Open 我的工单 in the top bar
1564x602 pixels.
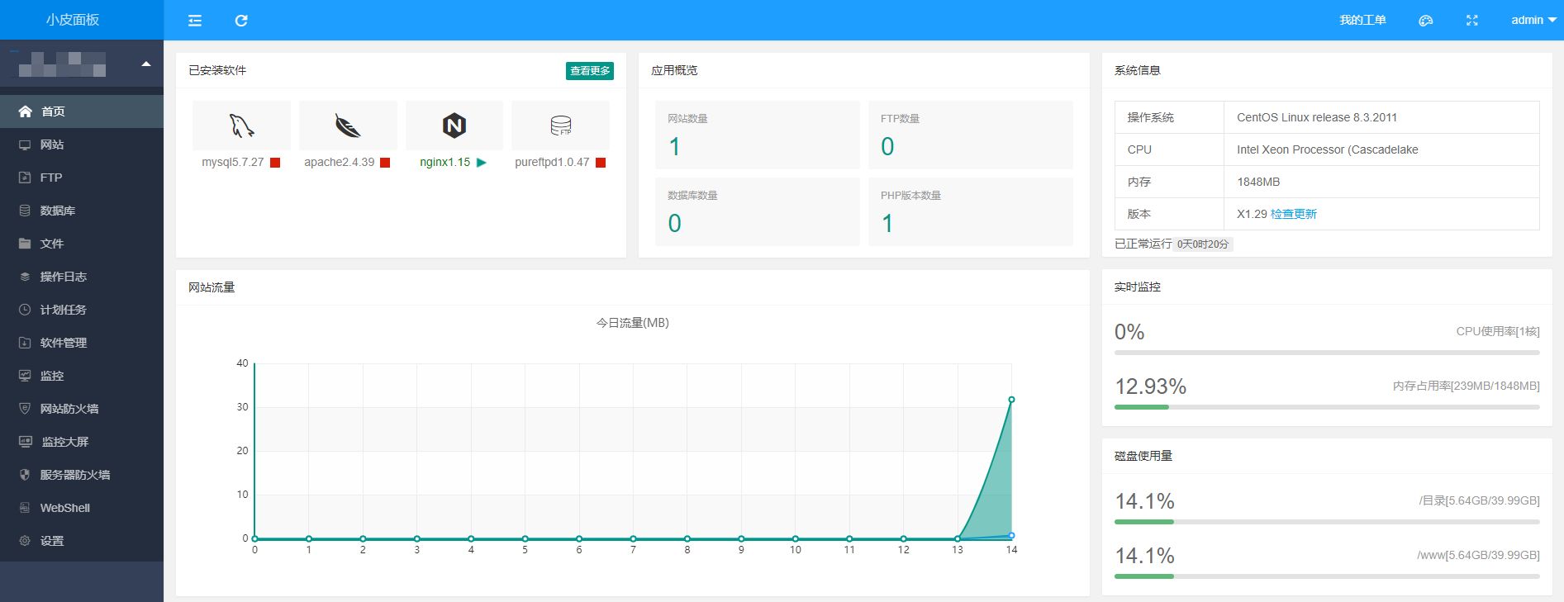pyautogui.click(x=1362, y=21)
